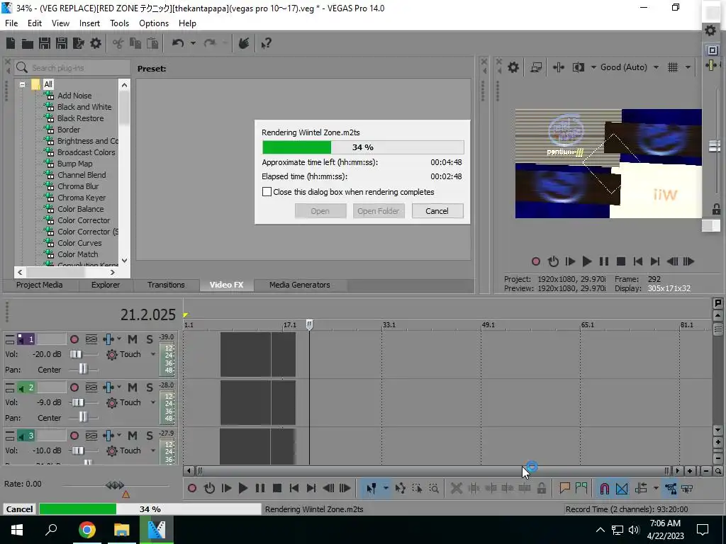
Task: Select the Envelope Edit tool
Action: 400,488
